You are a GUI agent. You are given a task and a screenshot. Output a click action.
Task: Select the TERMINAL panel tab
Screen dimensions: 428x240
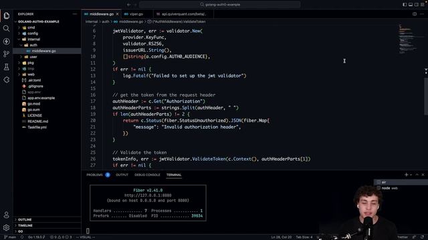pyautogui.click(x=174, y=175)
